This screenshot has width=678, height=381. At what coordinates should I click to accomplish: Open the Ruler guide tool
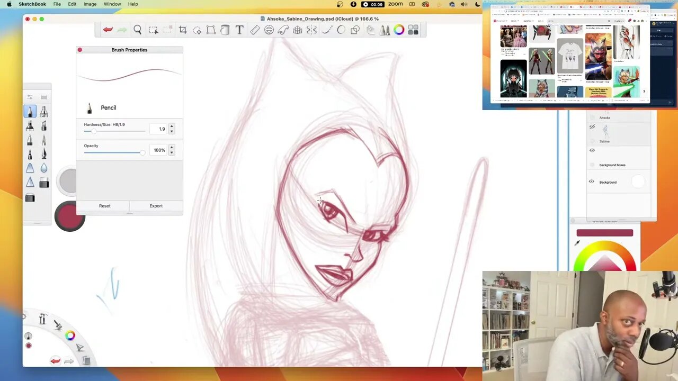255,30
